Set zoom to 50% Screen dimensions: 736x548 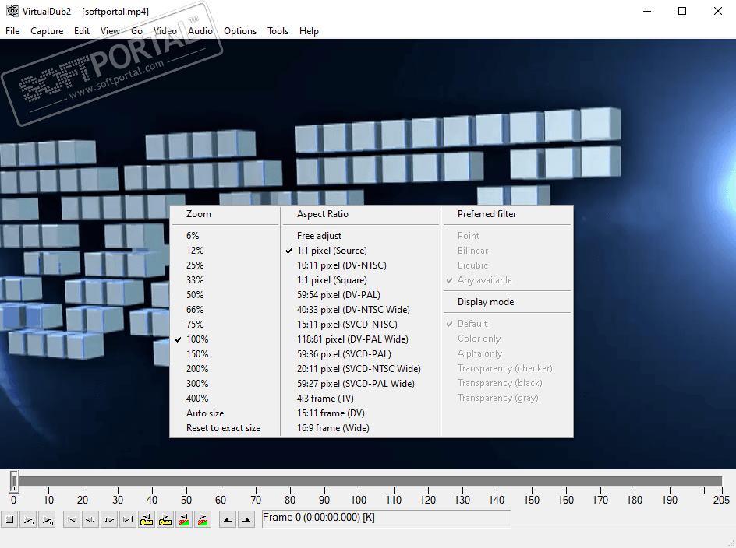(x=225, y=295)
